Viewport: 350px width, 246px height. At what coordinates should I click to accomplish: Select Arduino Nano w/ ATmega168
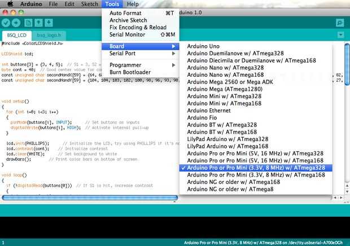click(x=256, y=74)
